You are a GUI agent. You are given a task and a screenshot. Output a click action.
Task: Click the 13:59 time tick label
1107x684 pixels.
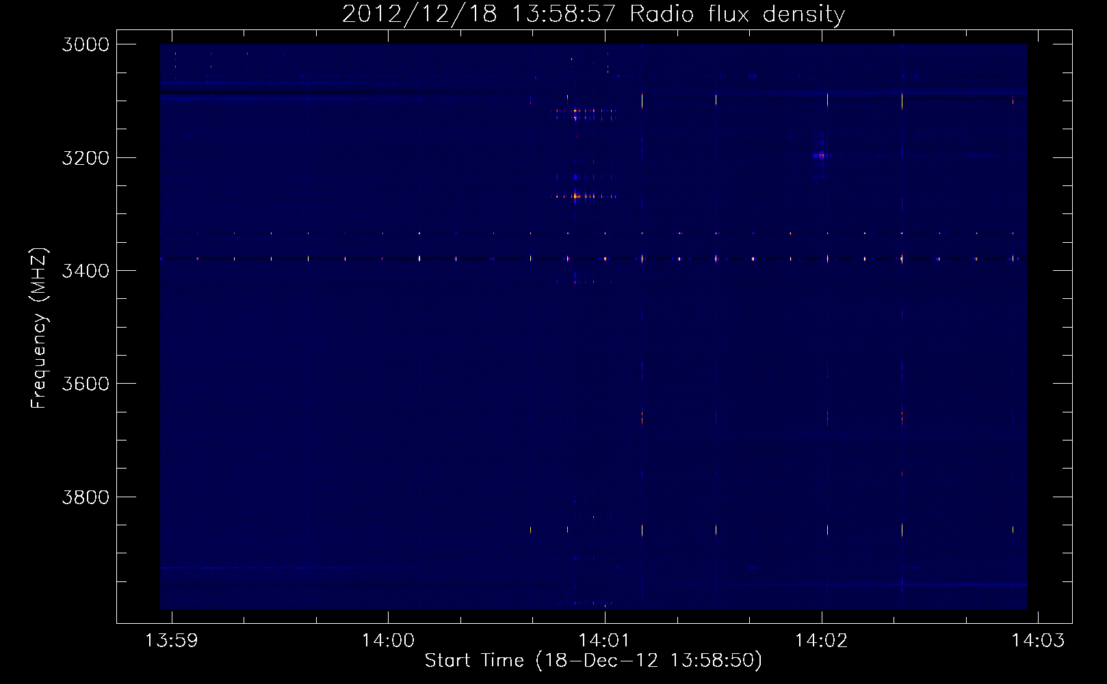click(x=172, y=640)
